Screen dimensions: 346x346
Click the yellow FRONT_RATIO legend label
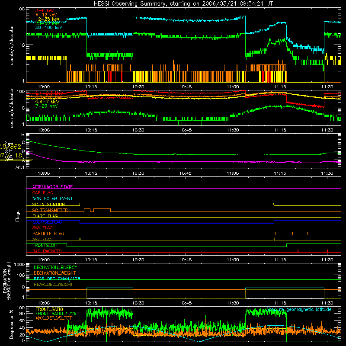coord(49,309)
